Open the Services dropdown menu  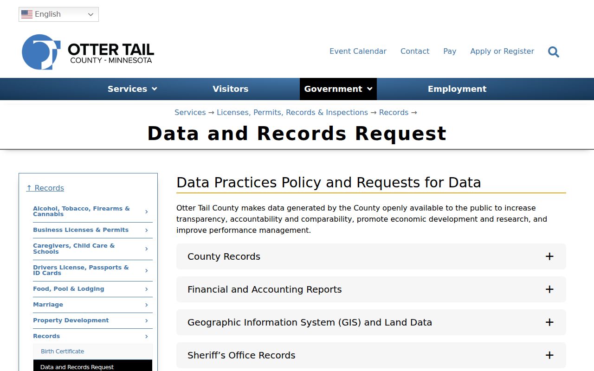coord(132,89)
